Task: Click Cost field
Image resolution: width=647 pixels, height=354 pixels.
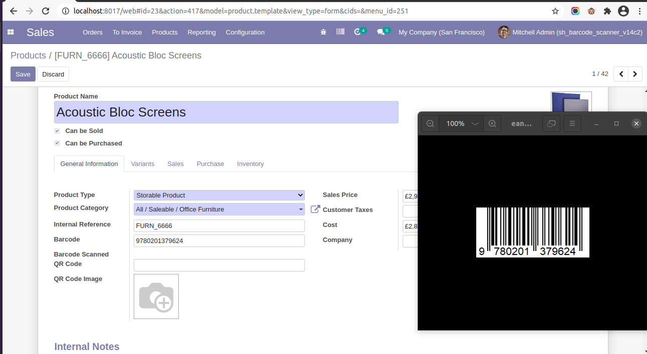Action: point(410,226)
